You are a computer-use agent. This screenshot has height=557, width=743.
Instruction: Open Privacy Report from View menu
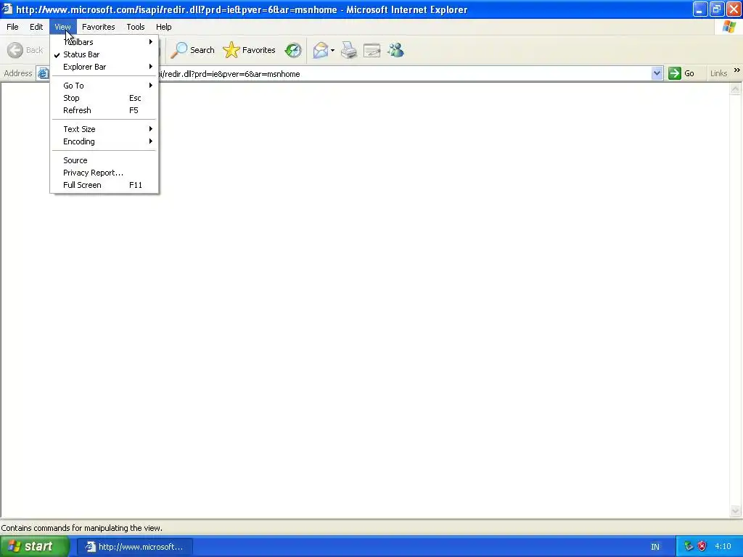[x=104, y=173]
